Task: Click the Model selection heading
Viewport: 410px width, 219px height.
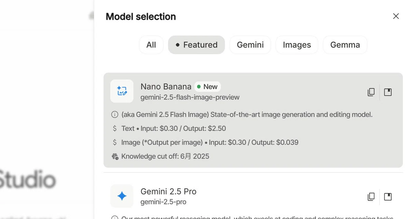Action: (x=141, y=16)
